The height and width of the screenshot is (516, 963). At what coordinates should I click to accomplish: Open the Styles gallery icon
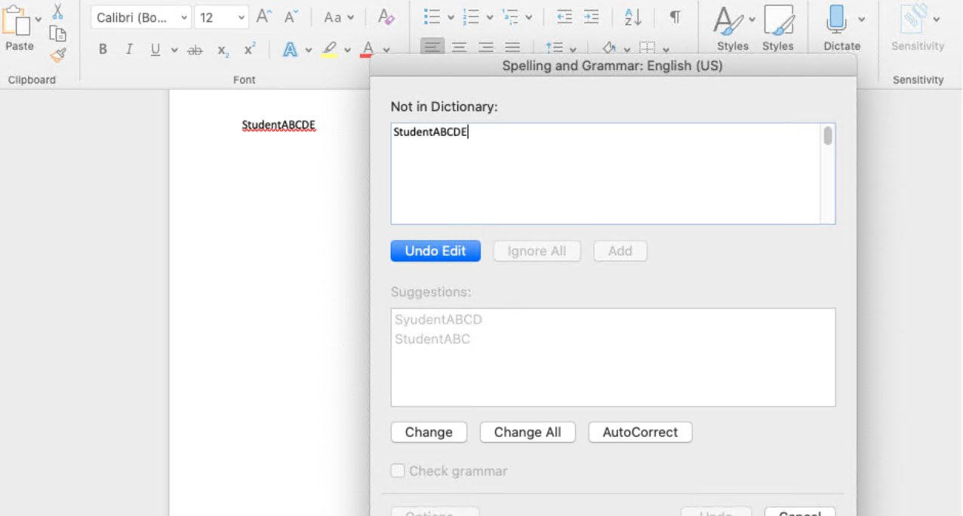(x=730, y=21)
